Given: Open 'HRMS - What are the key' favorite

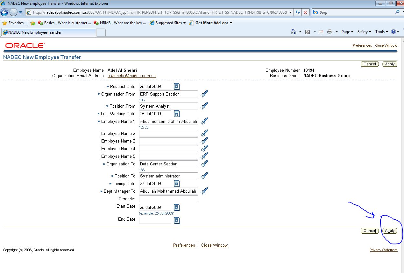Looking at the screenshot, I should pos(120,23).
